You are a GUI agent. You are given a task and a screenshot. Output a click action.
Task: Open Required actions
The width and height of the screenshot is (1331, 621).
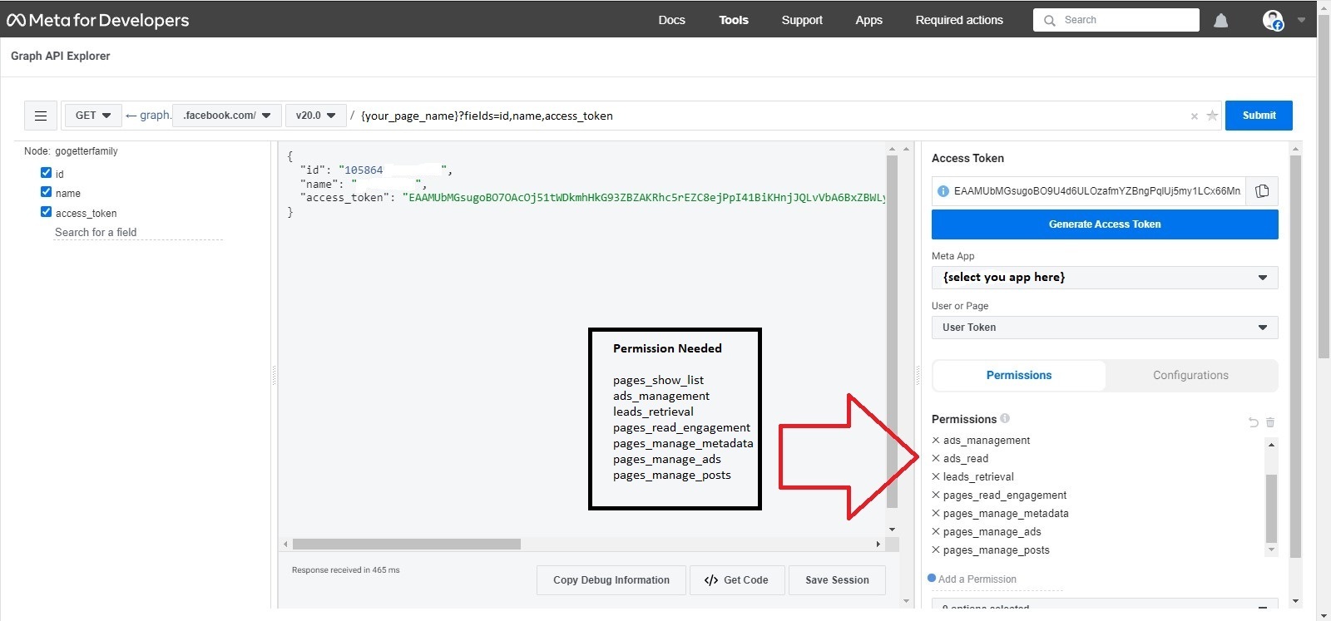(x=959, y=20)
